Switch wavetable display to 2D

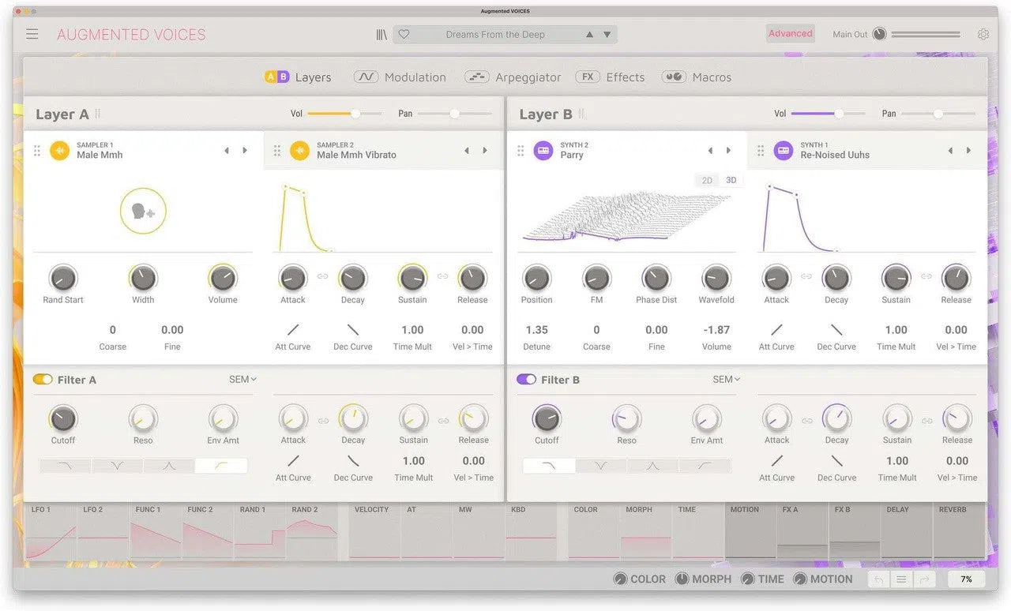point(707,181)
